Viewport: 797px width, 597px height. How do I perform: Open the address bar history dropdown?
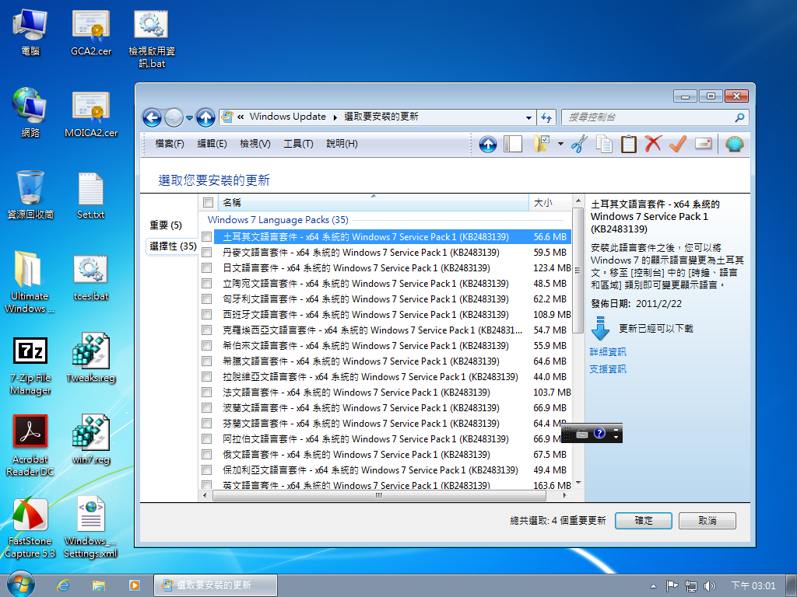528,118
